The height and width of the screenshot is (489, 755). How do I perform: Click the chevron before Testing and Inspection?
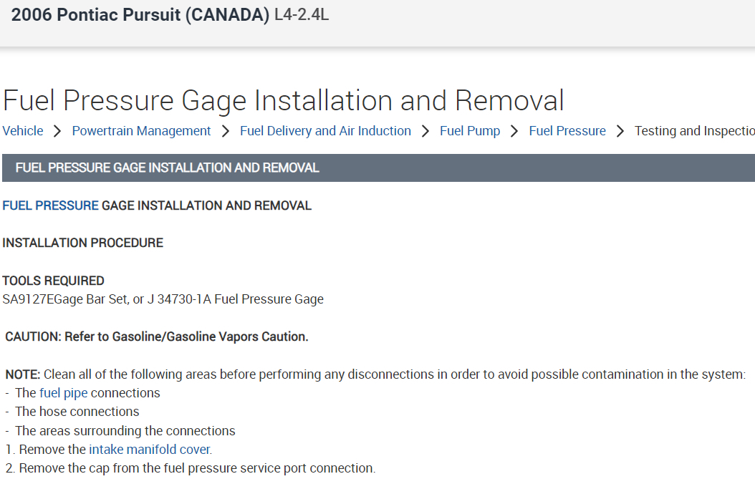click(620, 131)
